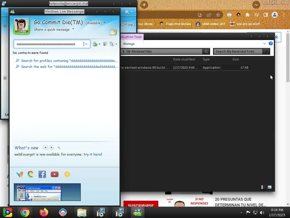Click the search magnifier icon in Explorer
The width and height of the screenshot is (290, 218).
coord(266,52)
